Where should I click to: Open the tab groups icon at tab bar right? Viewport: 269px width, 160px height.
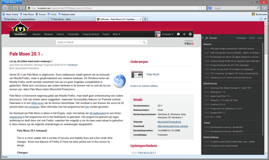point(261,19)
